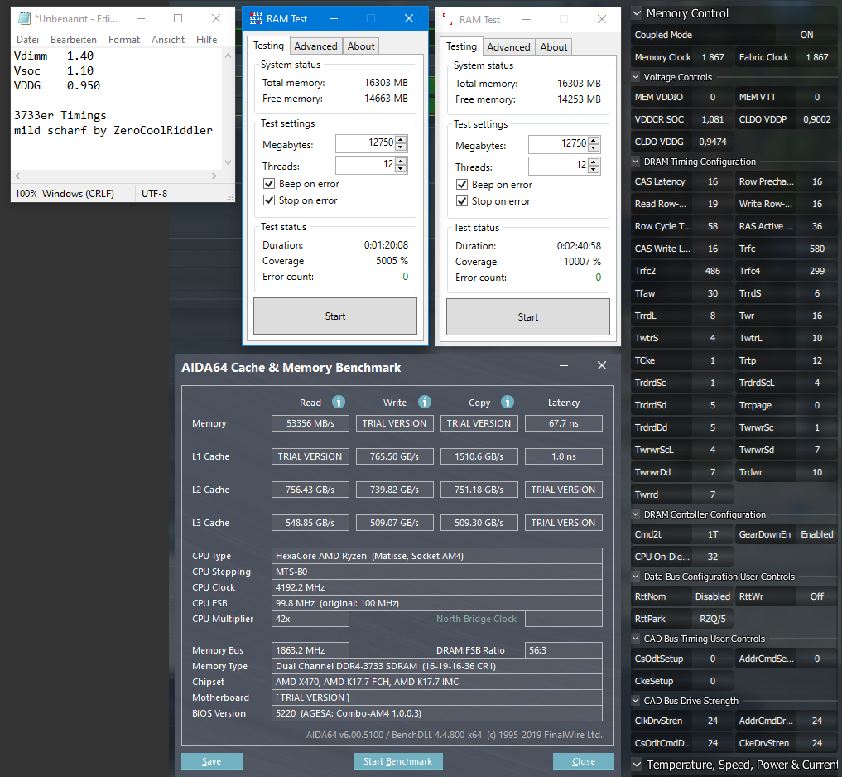This screenshot has height=777, width=842.
Task: Open the Ansicht menu in Notepad
Action: point(168,39)
